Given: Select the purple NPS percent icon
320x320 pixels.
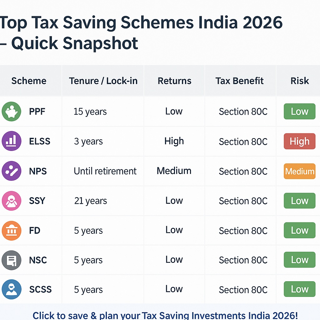Looking at the screenshot, I should point(12,171).
